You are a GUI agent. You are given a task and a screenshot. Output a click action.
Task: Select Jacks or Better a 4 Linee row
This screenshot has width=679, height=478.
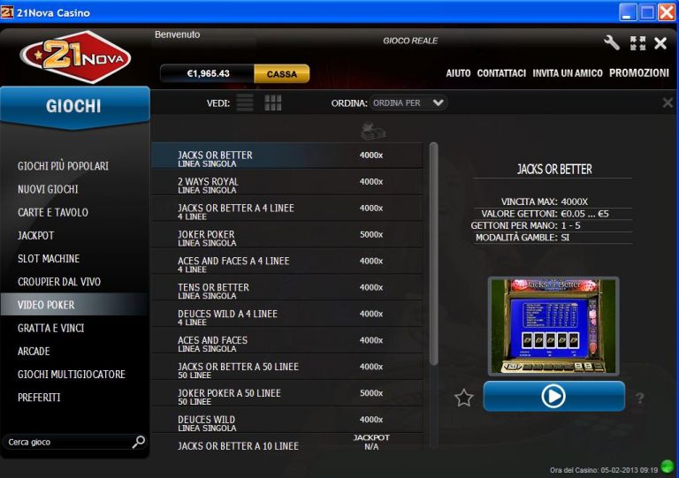click(287, 209)
